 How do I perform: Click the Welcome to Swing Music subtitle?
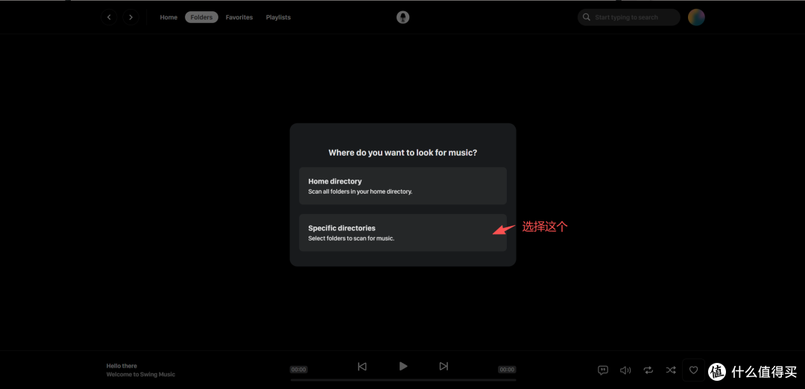point(141,375)
